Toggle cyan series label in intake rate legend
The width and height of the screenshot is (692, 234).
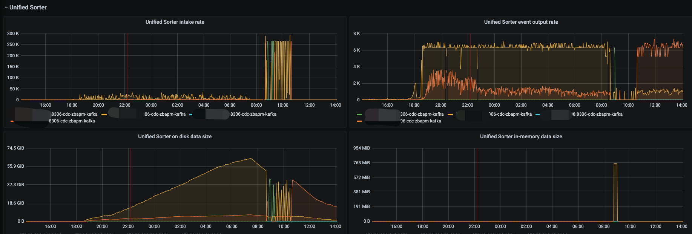pos(253,114)
